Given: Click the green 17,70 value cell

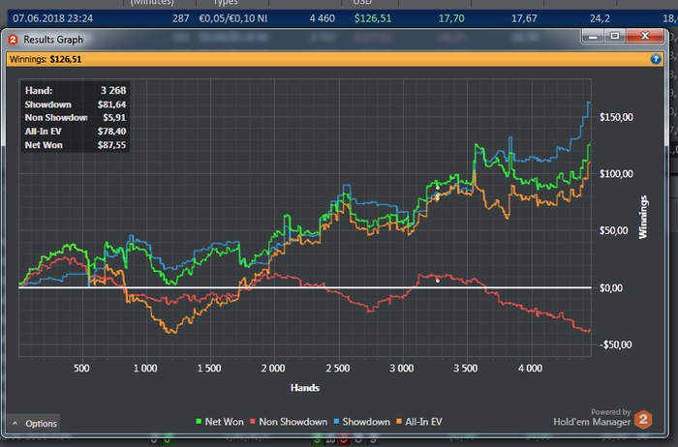Looking at the screenshot, I should tap(451, 18).
